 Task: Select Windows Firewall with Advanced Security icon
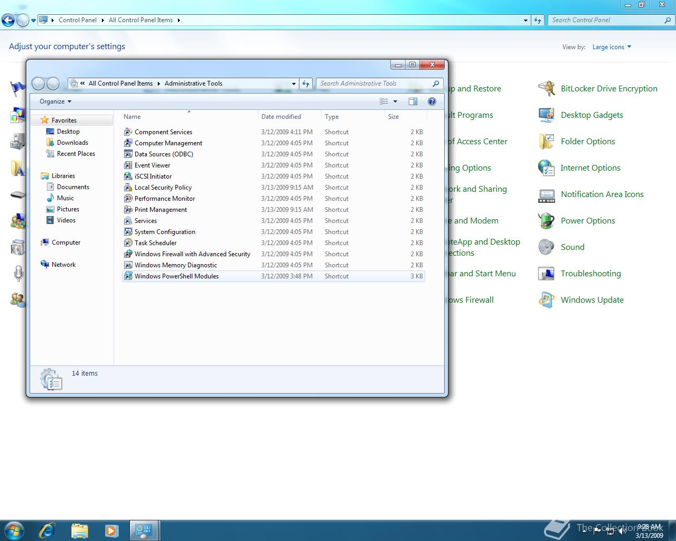tap(128, 254)
